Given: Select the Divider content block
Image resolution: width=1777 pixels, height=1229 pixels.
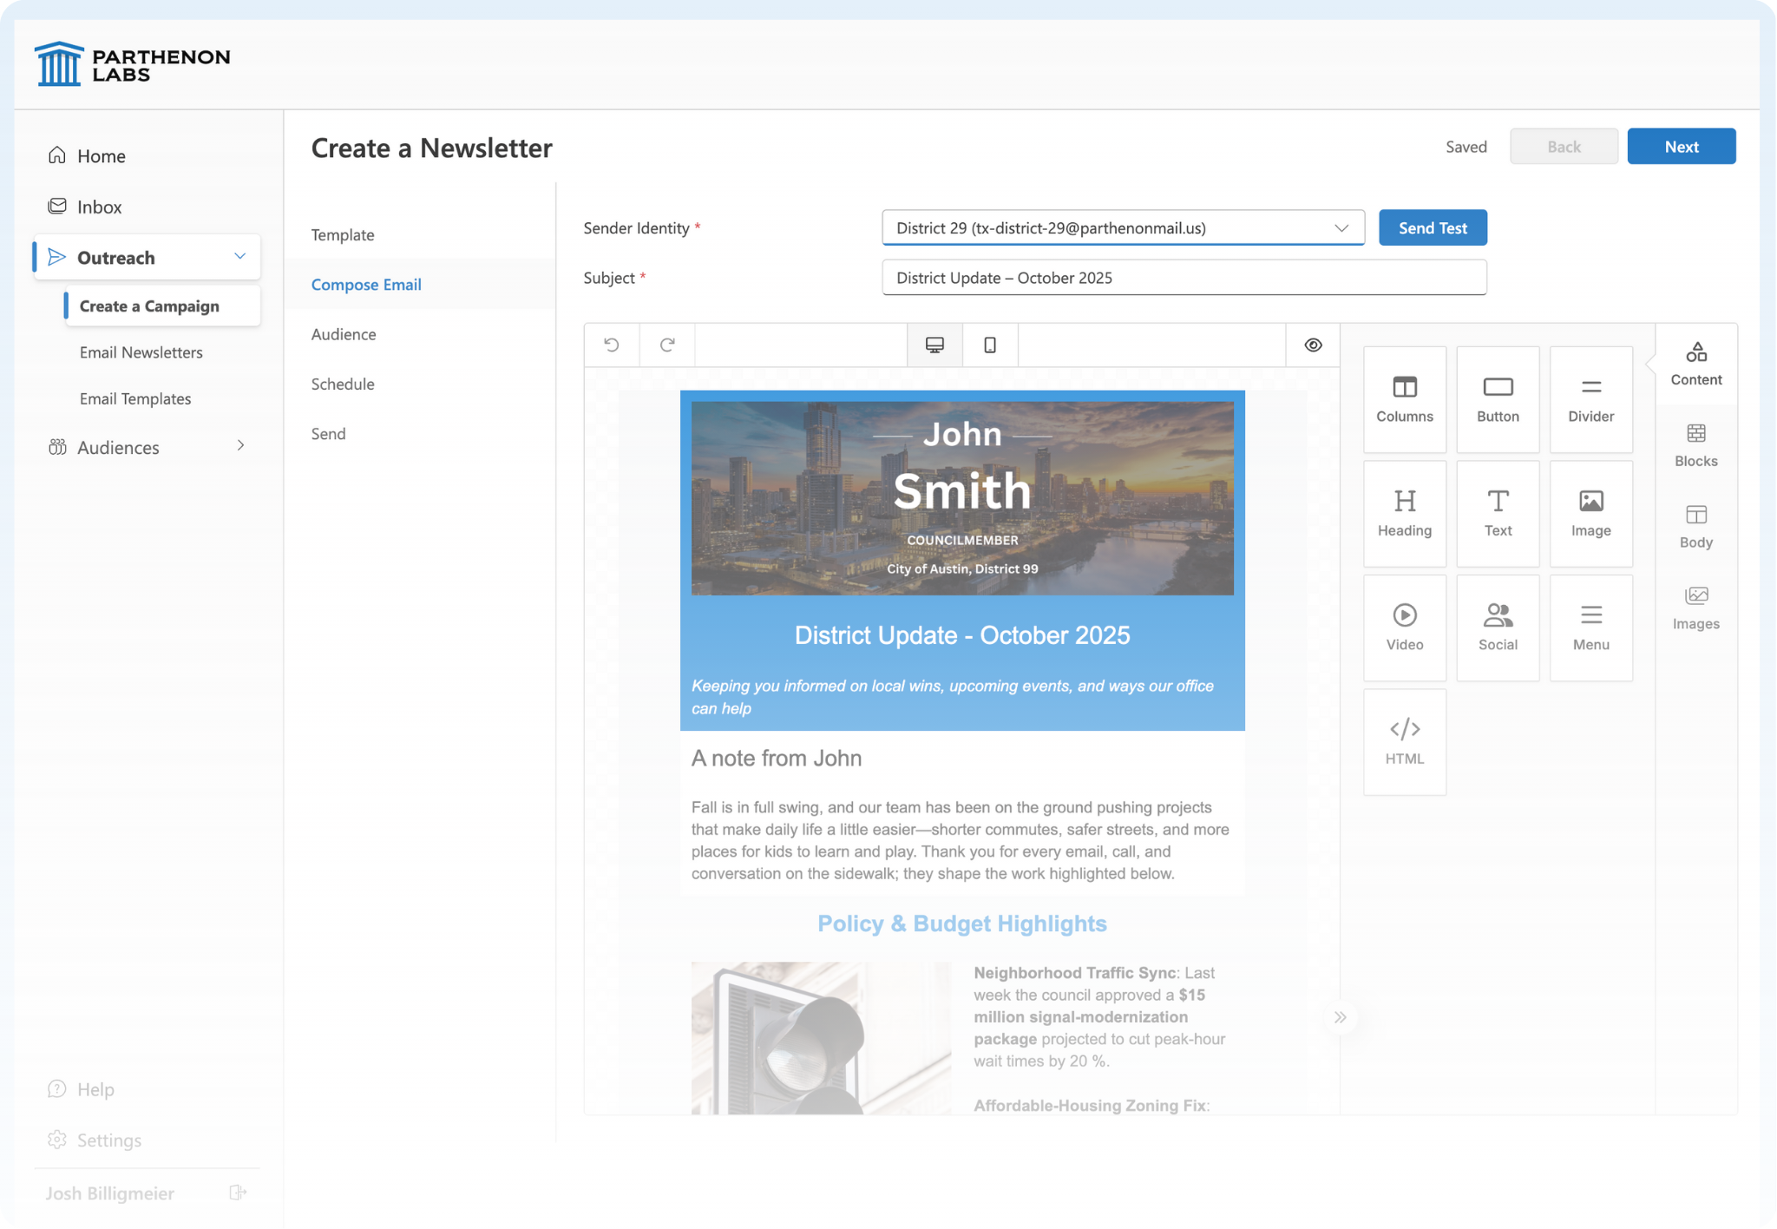Looking at the screenshot, I should coord(1590,399).
